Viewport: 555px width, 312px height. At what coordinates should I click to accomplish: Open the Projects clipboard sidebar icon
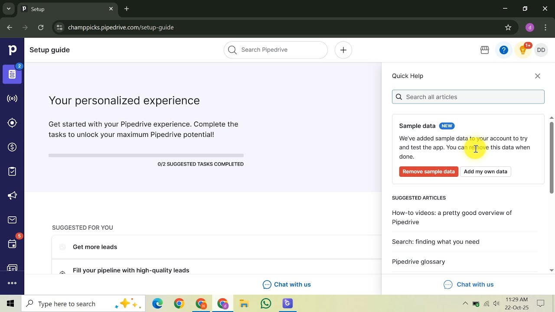point(12,172)
